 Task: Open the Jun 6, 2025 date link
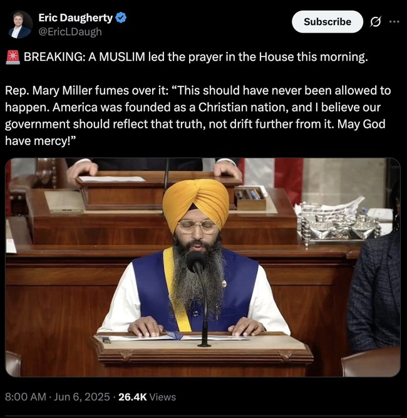(82, 397)
